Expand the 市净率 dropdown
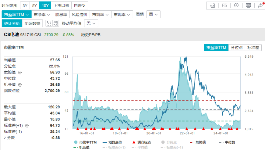The width and height of the screenshot is (265, 150). [x=42, y=15]
